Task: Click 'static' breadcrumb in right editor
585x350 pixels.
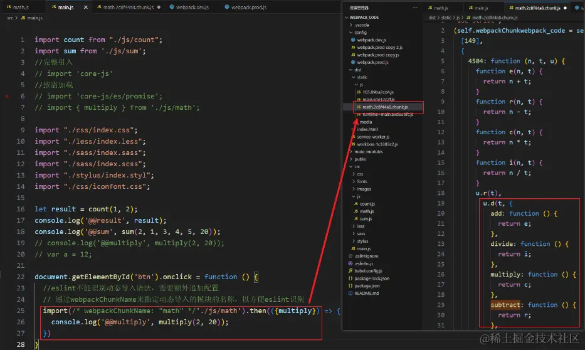Action: [446, 18]
